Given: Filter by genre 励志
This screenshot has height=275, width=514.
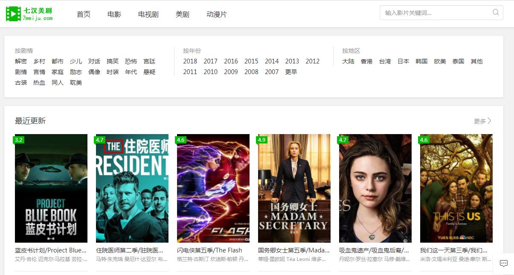Looking at the screenshot, I should [76, 72].
